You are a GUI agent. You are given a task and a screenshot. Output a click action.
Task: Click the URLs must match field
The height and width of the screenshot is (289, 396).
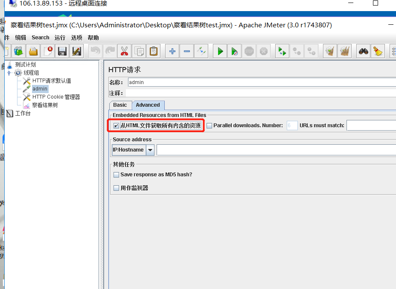click(x=371, y=126)
